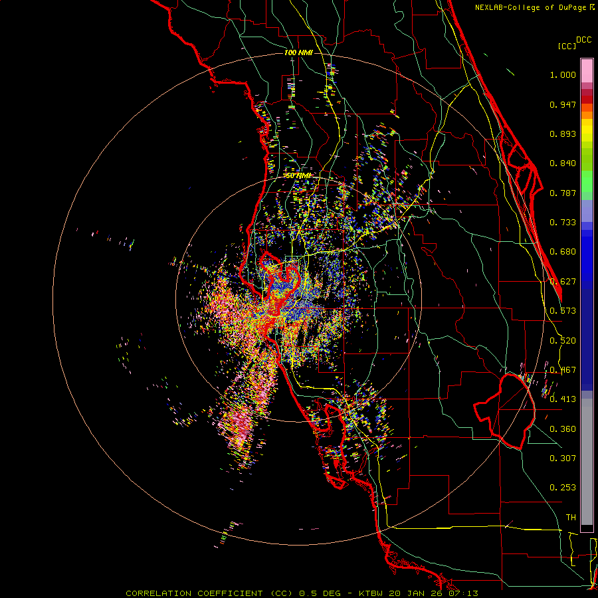
Task: Select the 0.467 color scale value
Action: 563,370
